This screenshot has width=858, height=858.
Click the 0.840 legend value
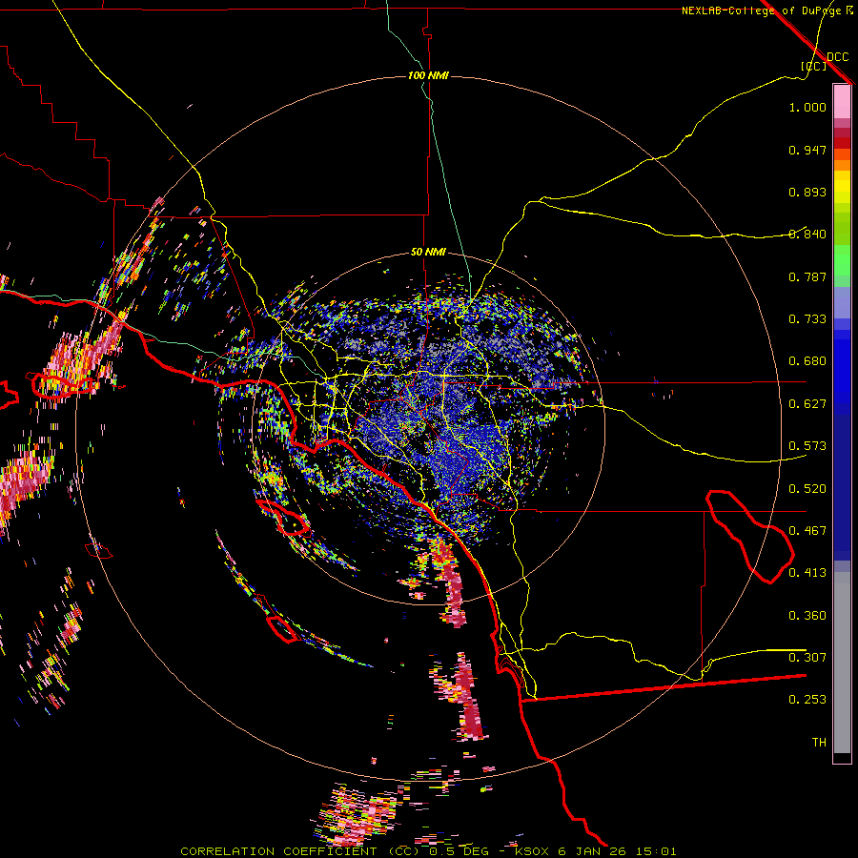(x=807, y=235)
